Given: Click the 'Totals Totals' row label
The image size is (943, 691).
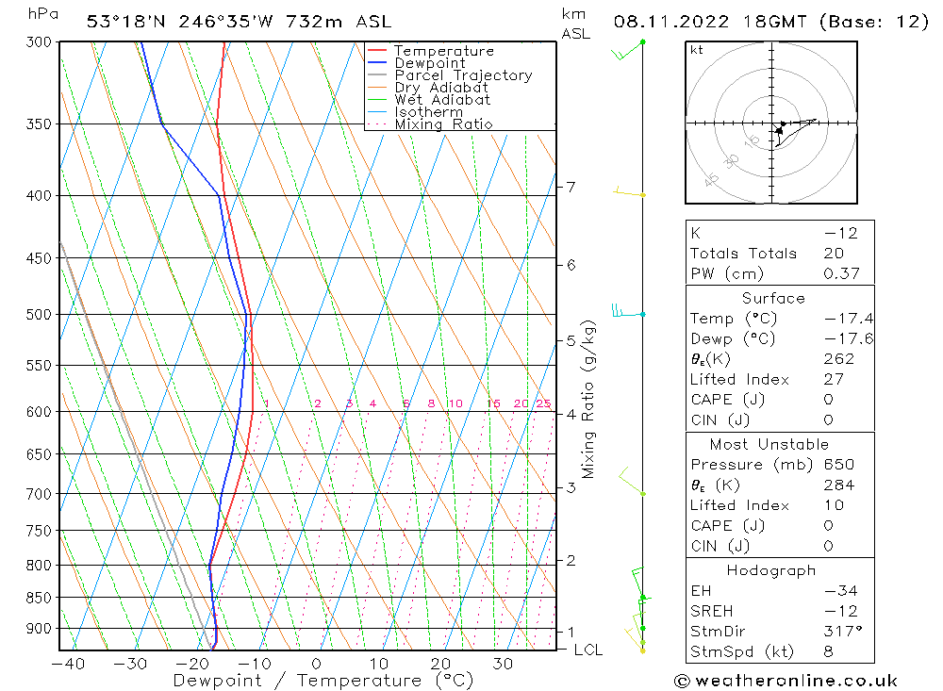Looking at the screenshot, I should (x=743, y=254).
